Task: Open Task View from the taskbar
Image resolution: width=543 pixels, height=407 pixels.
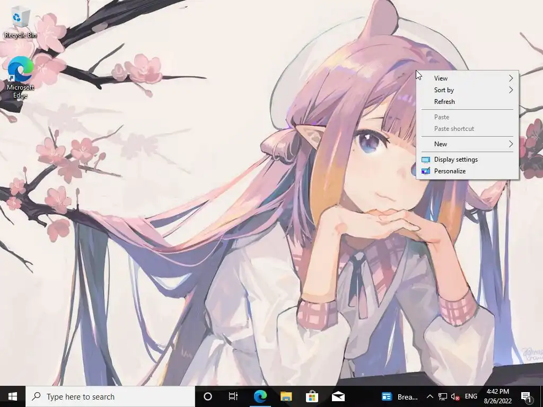Action: tap(233, 396)
